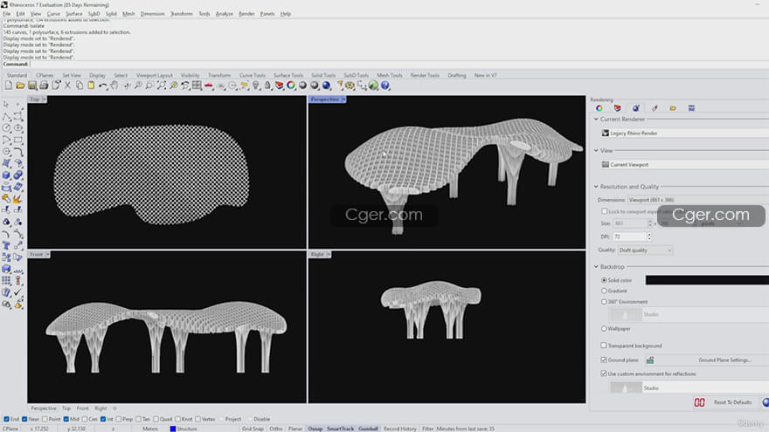Viewport: 769px width, 432px height.
Task: Click the black Solid color swatch
Action: (x=706, y=280)
